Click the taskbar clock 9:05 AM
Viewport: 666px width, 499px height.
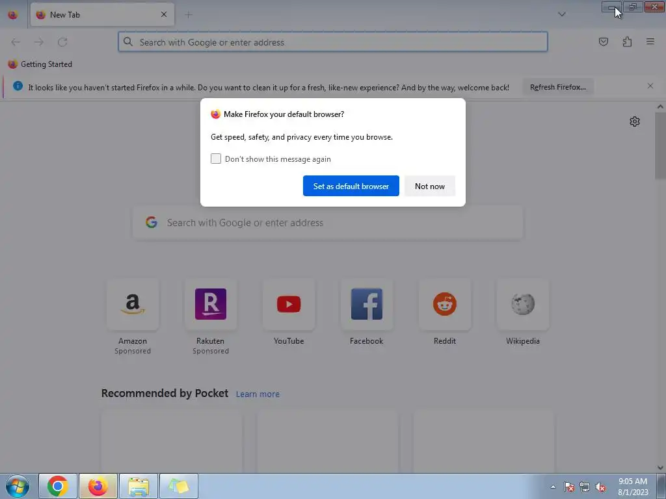633,481
